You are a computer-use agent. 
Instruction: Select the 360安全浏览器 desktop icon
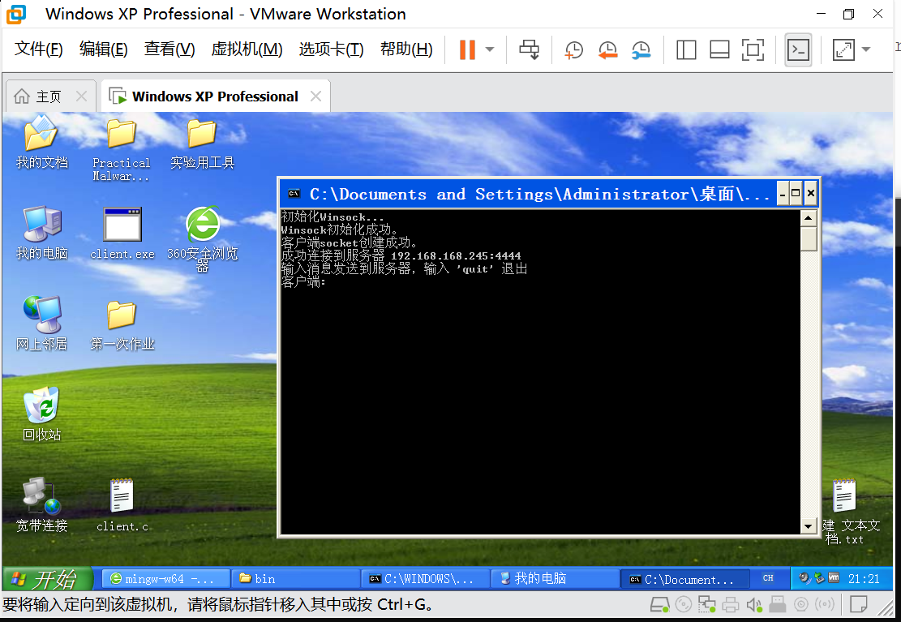[202, 238]
